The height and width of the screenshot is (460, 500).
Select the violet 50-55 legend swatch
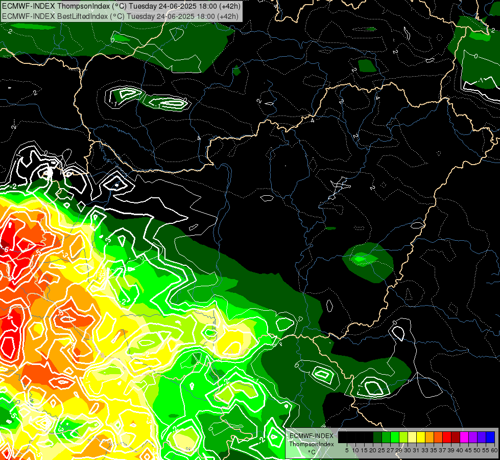pyautogui.click(x=482, y=438)
